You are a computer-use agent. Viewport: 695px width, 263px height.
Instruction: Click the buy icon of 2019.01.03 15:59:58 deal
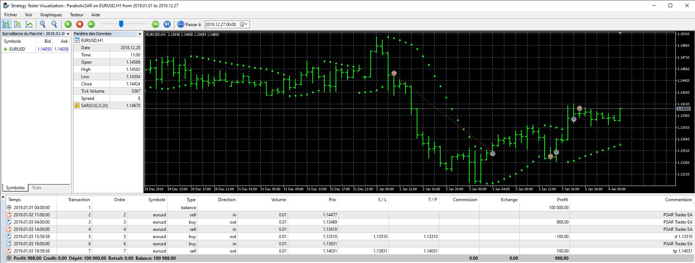[9, 237]
